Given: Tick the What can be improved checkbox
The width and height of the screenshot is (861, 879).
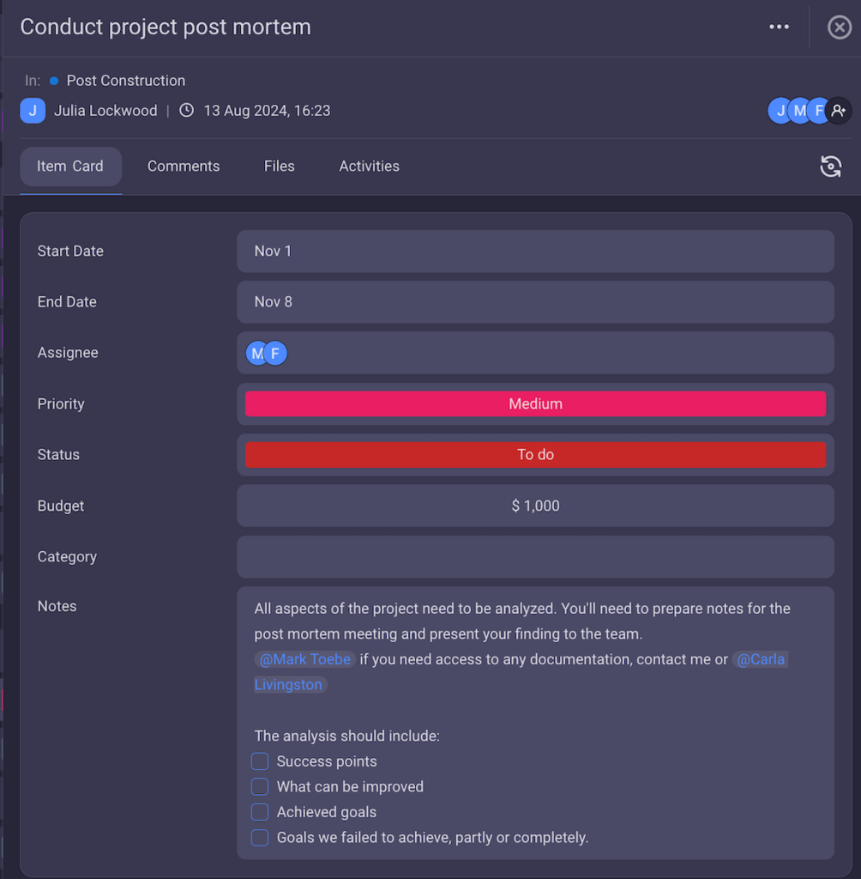Looking at the screenshot, I should coord(260,786).
